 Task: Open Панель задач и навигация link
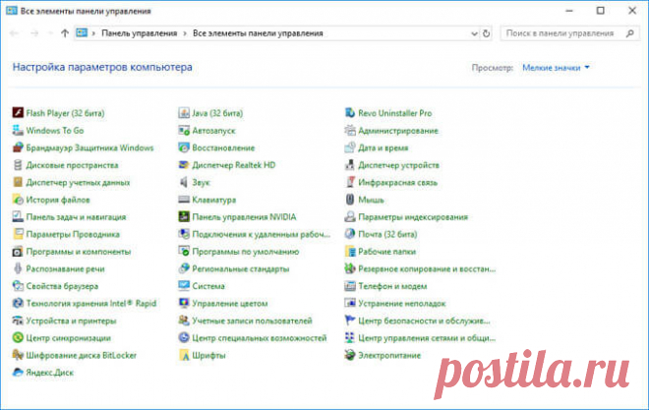pos(76,216)
